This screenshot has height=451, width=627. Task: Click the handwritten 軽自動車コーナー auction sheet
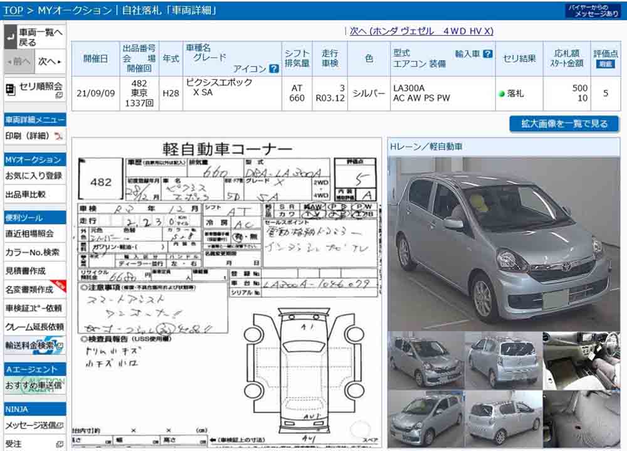(x=227, y=292)
